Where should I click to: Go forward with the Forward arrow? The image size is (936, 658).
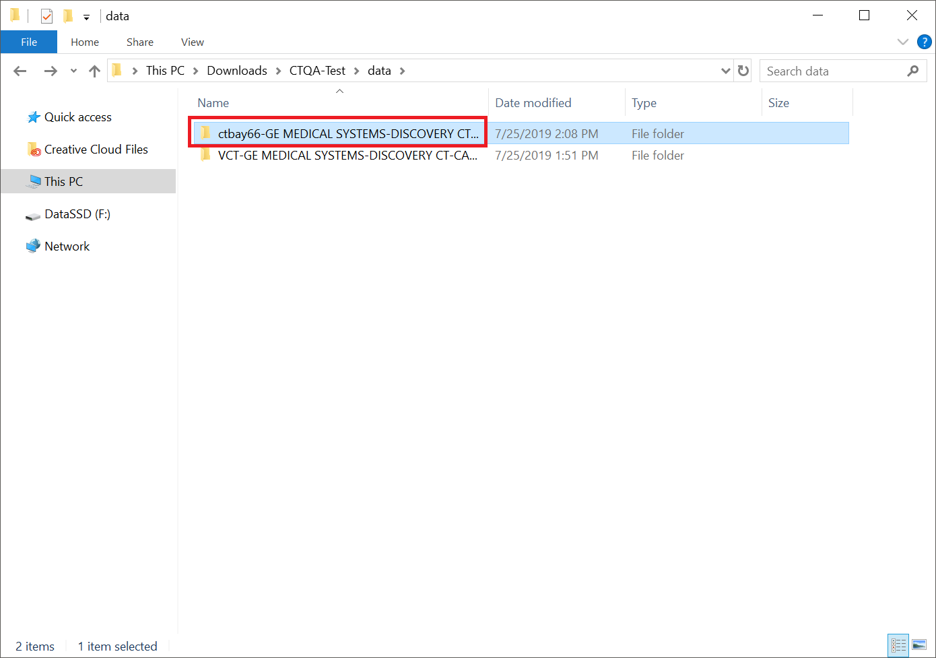pos(51,71)
